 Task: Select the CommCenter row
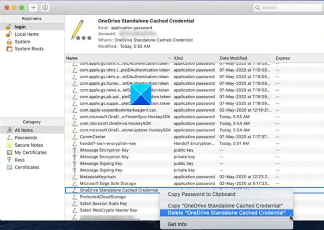tap(194, 137)
